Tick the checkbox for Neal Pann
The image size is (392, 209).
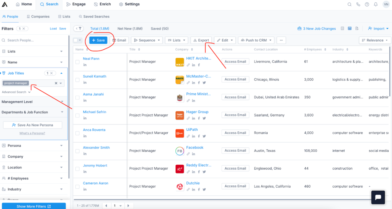[x=77, y=62]
